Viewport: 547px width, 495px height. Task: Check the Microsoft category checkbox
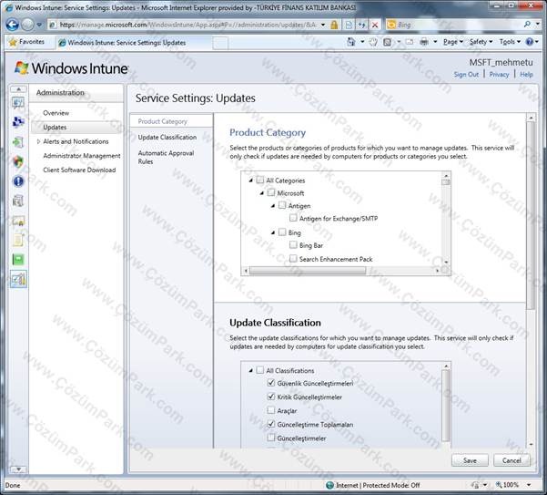271,193
